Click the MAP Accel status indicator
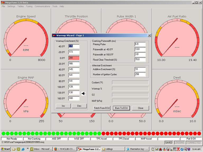The image size is (203, 152). point(146,139)
